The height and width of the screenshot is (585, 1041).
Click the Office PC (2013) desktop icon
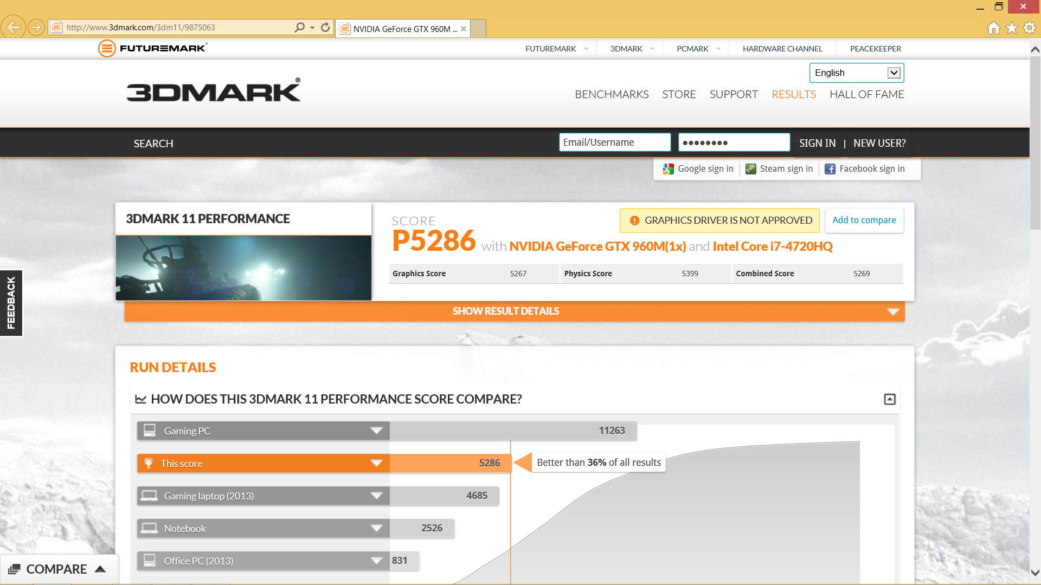tap(149, 561)
